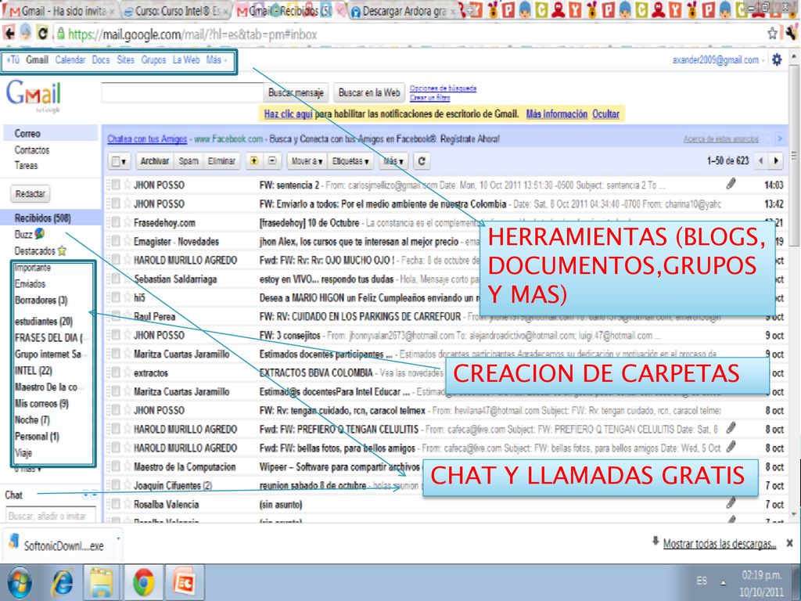Click in the Gmail search box
The width and height of the screenshot is (801, 601).
(182, 92)
